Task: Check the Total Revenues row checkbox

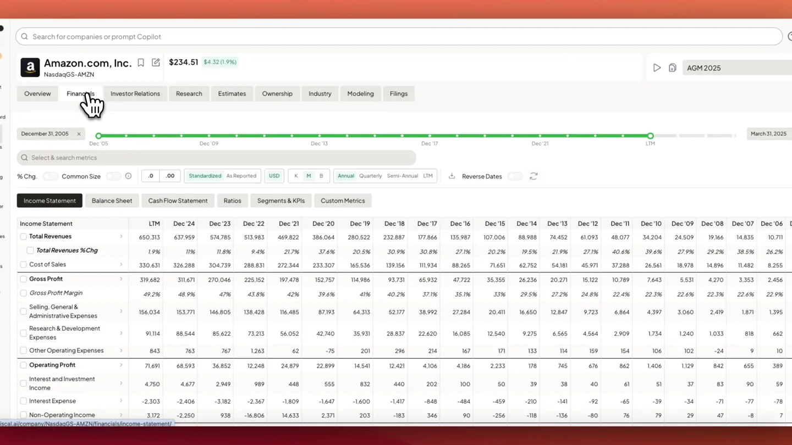Action: (23, 237)
